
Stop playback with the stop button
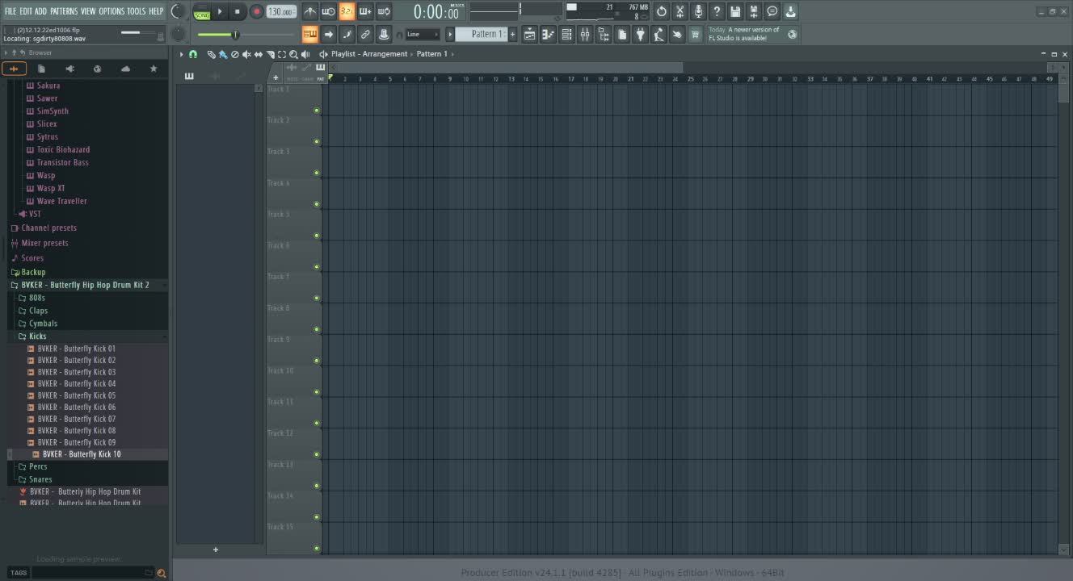238,11
